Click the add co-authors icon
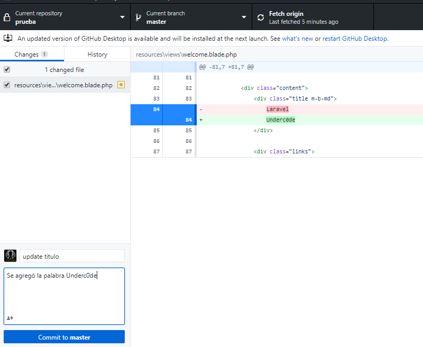 click(x=10, y=318)
